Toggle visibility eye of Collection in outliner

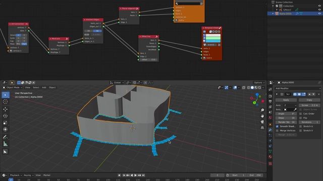coord(319,6)
